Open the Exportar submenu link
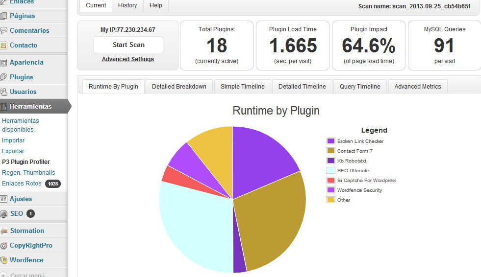The width and height of the screenshot is (481, 277). point(13,151)
